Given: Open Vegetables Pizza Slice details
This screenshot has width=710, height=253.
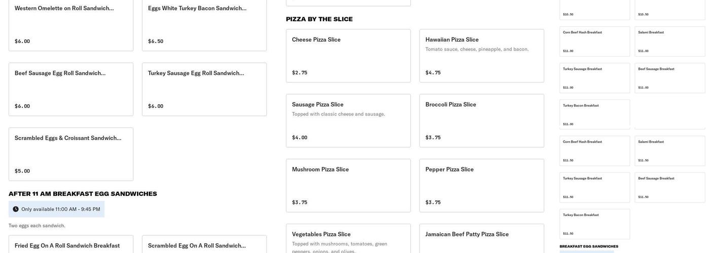Looking at the screenshot, I should pos(348,239).
